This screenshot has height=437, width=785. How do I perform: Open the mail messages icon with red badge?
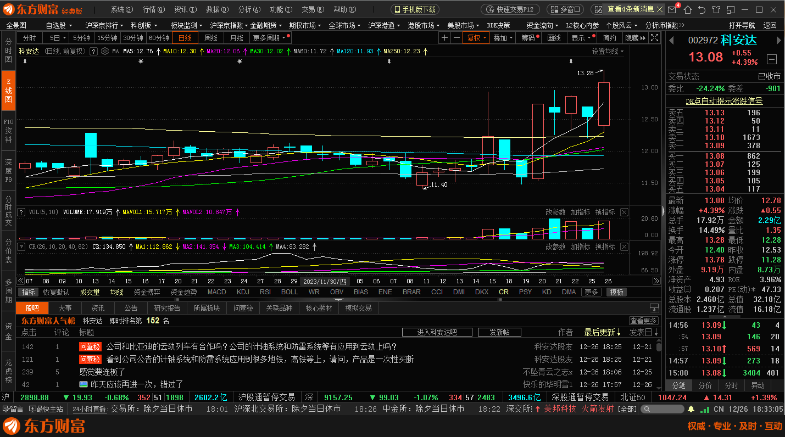[x=672, y=9]
